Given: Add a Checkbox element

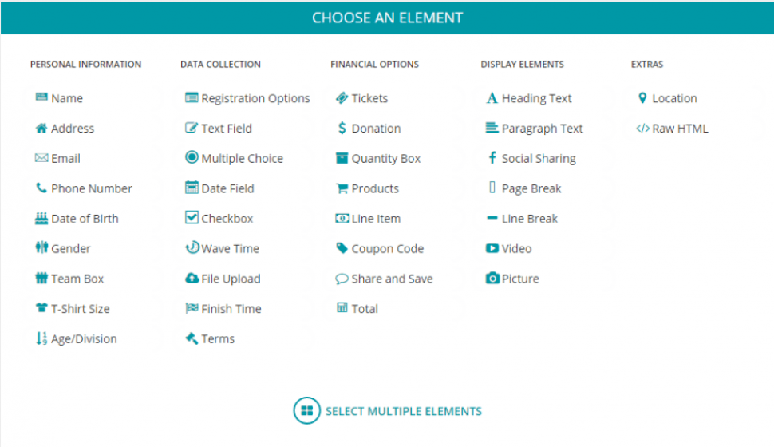Looking at the screenshot, I should pyautogui.click(x=227, y=219).
